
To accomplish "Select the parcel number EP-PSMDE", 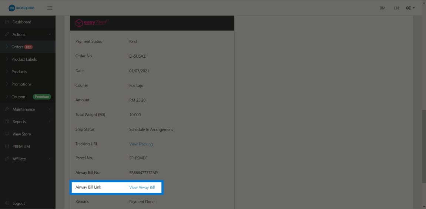I will tap(138, 158).
